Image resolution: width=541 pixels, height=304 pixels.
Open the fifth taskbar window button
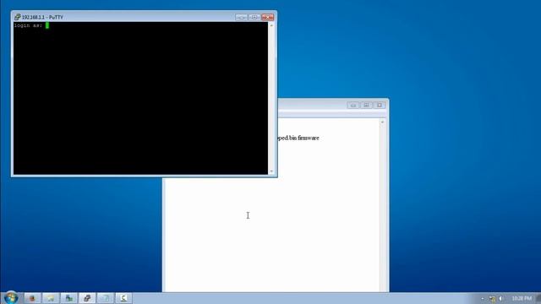(x=105, y=298)
